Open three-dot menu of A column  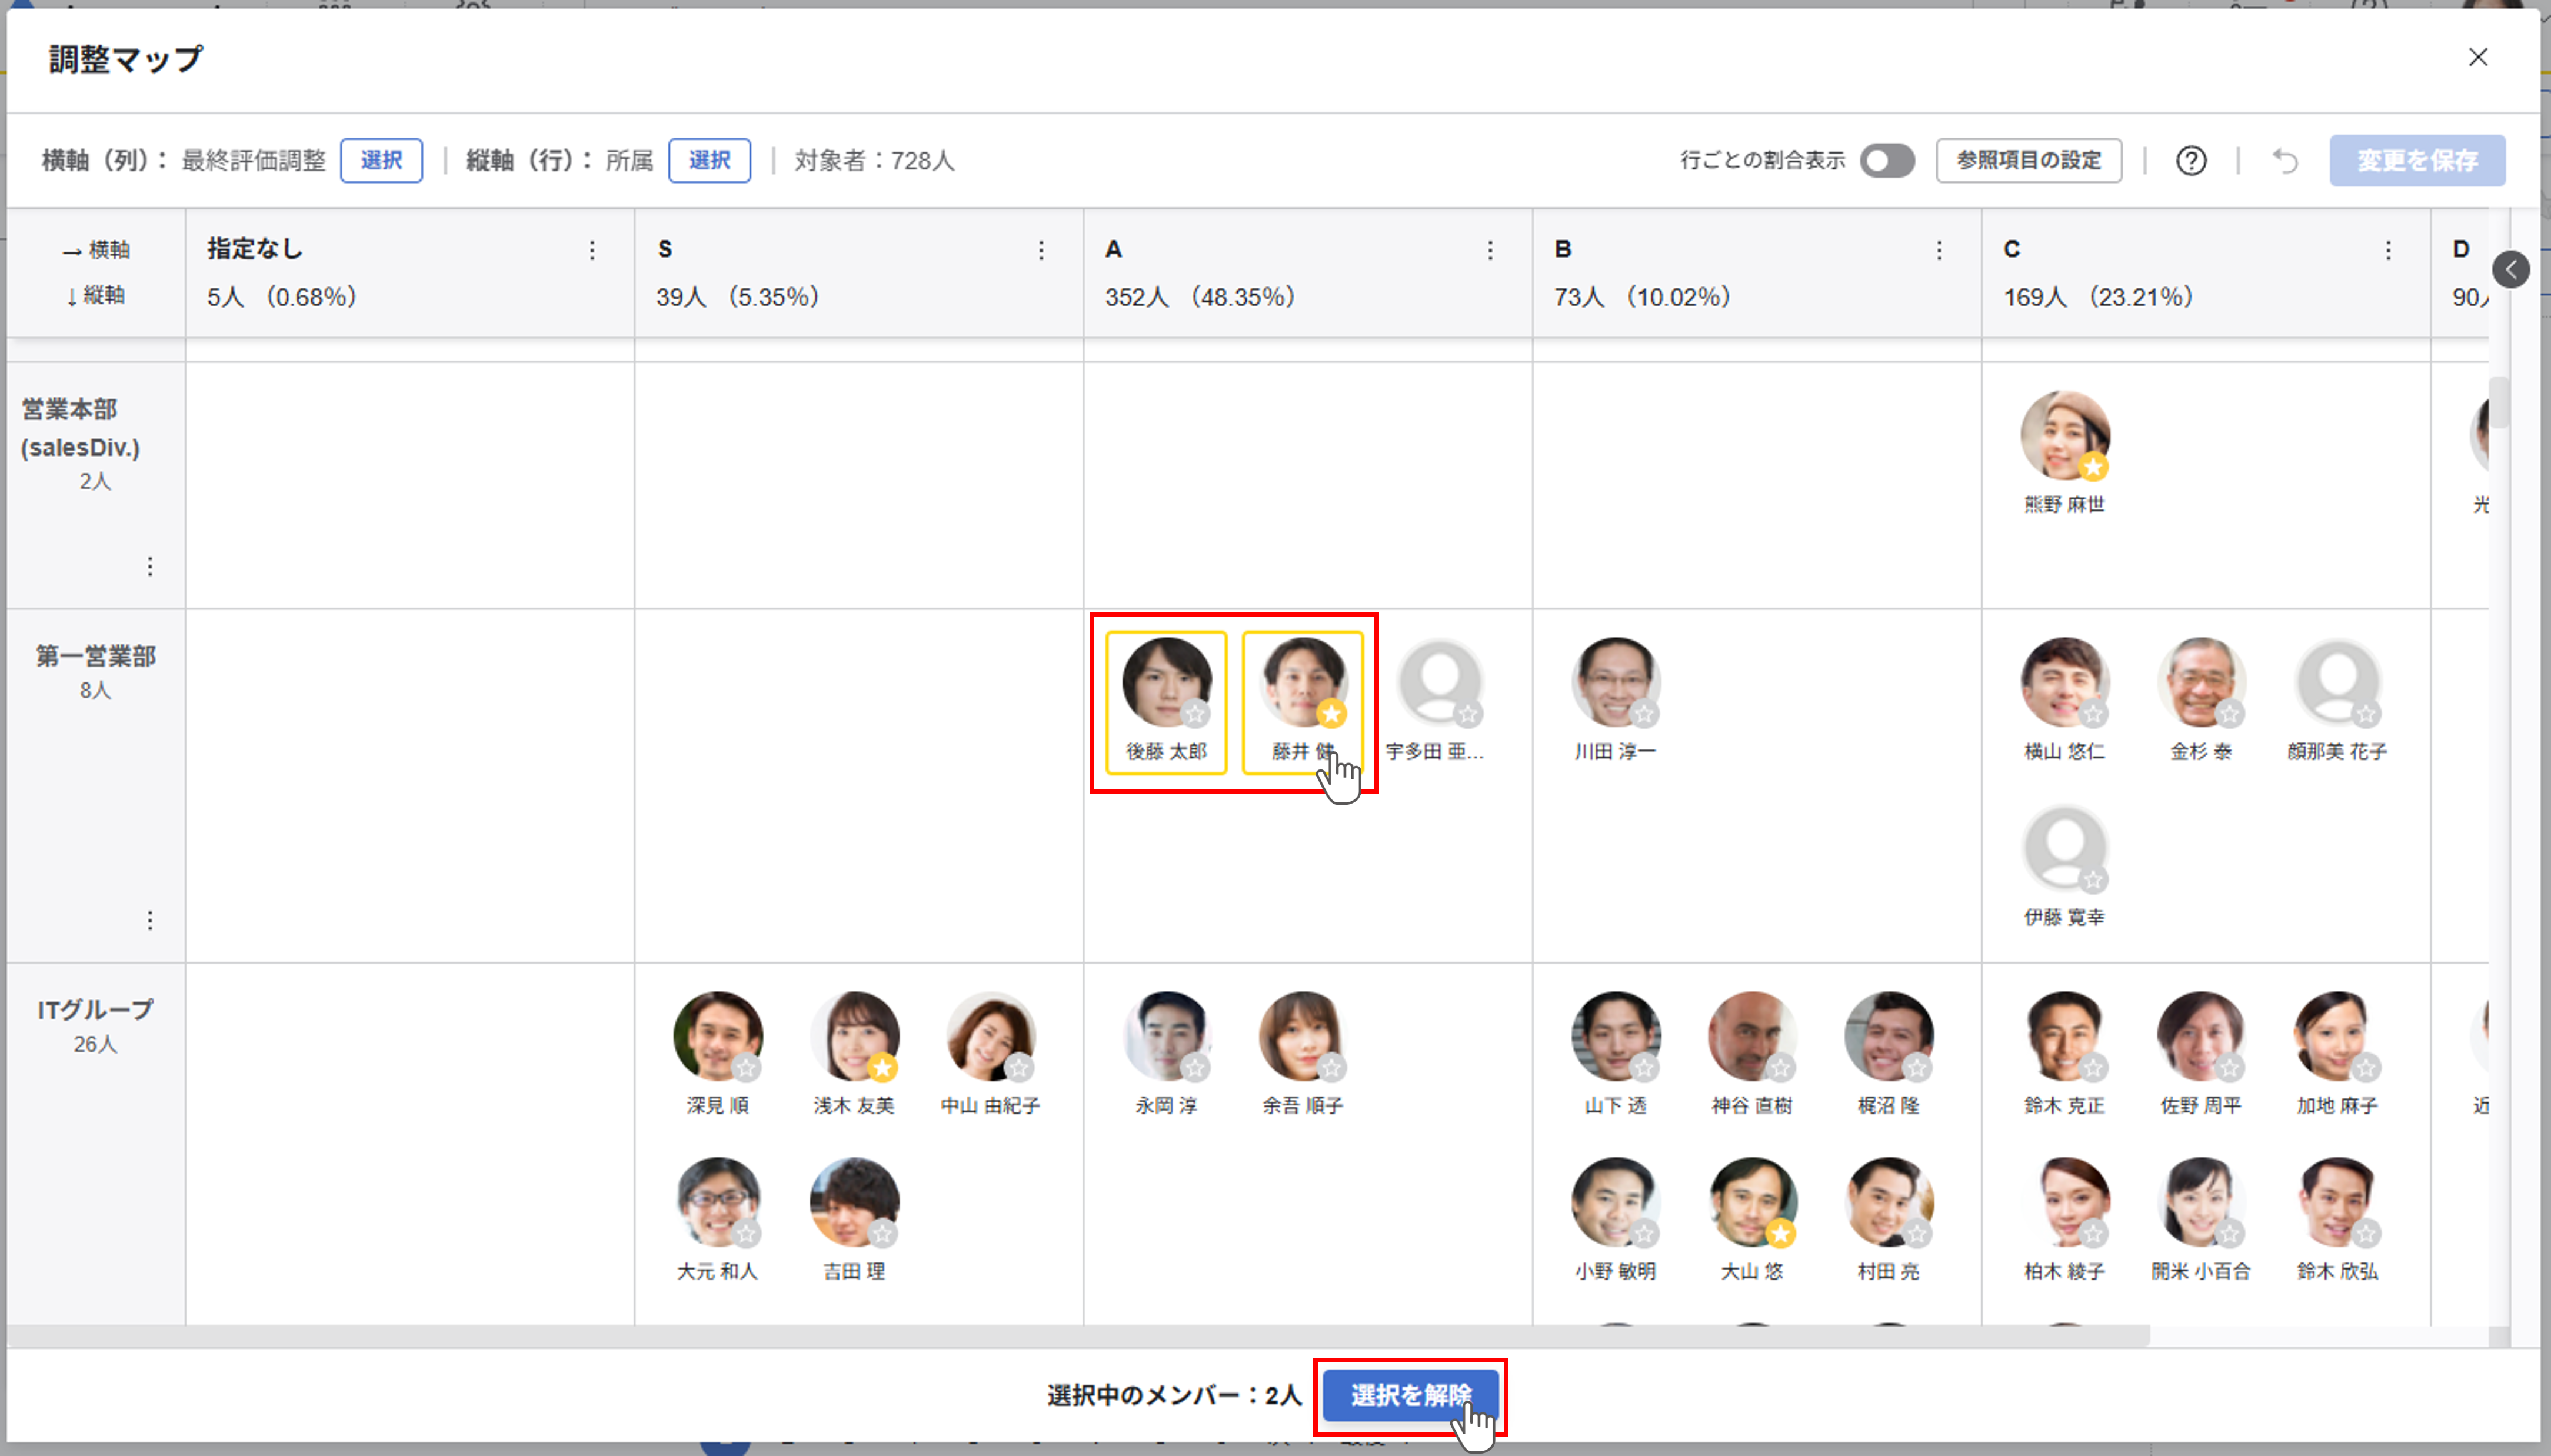(x=1490, y=250)
